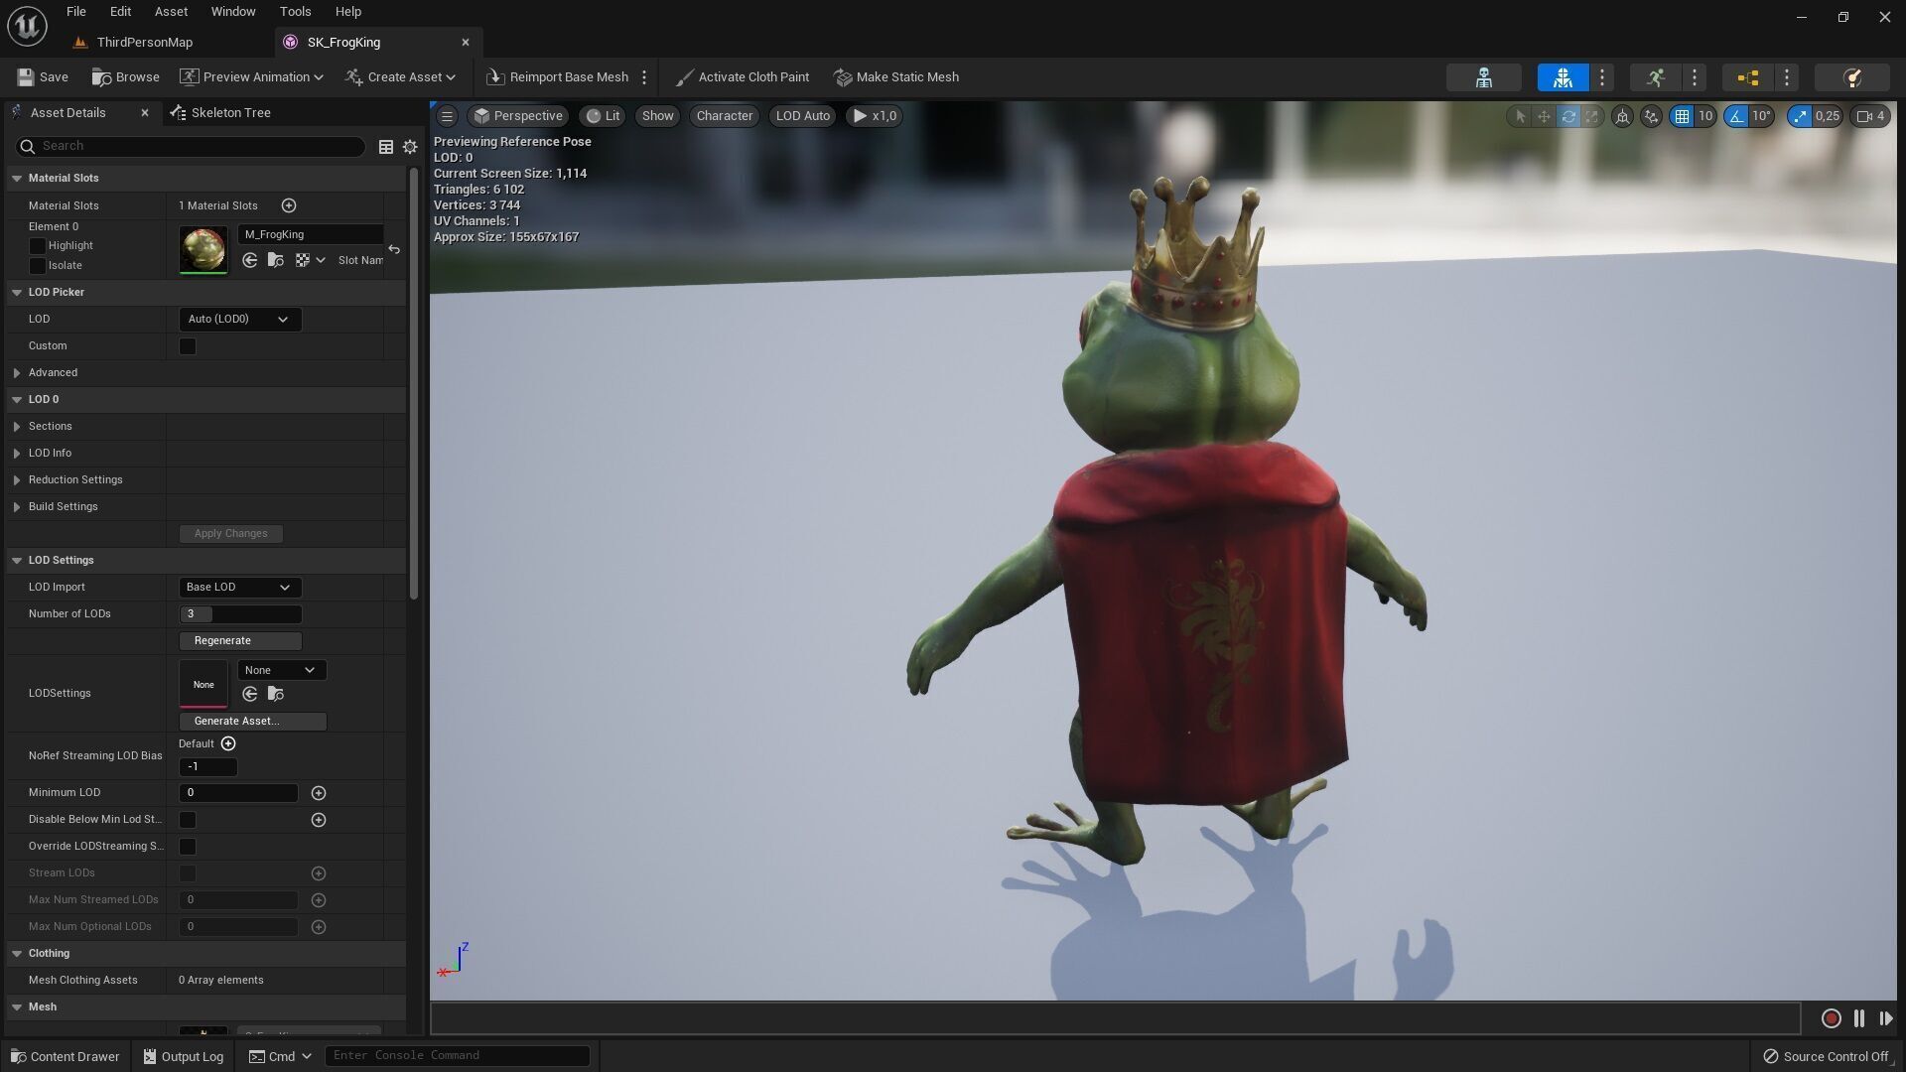Activate the Scale transform gizmo

1592,116
